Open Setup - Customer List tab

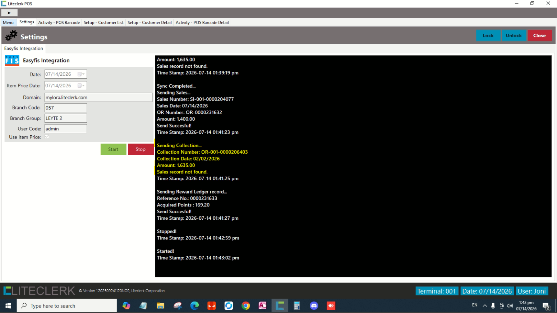[x=103, y=22]
